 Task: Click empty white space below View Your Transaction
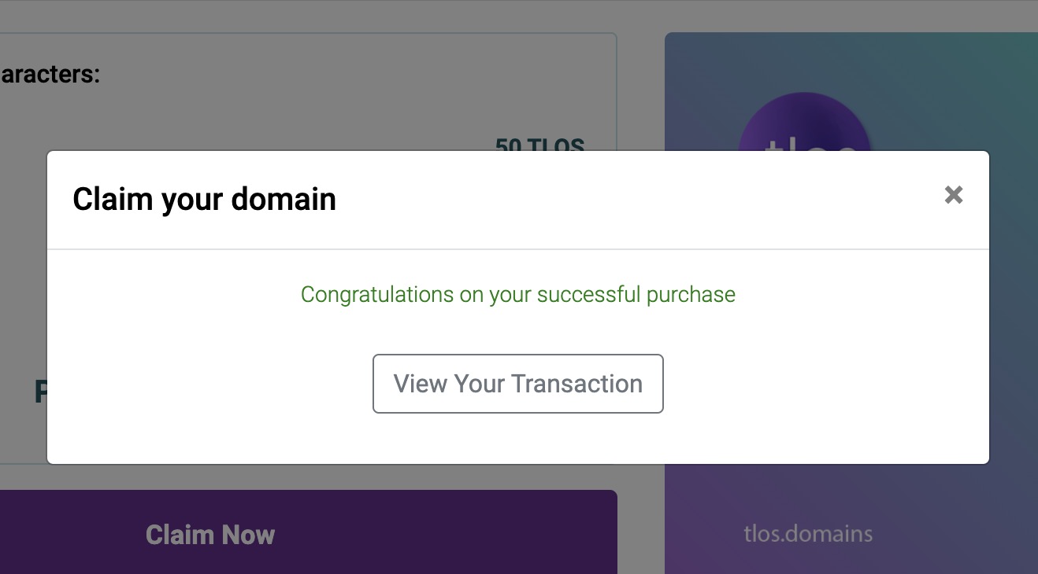pos(517,439)
